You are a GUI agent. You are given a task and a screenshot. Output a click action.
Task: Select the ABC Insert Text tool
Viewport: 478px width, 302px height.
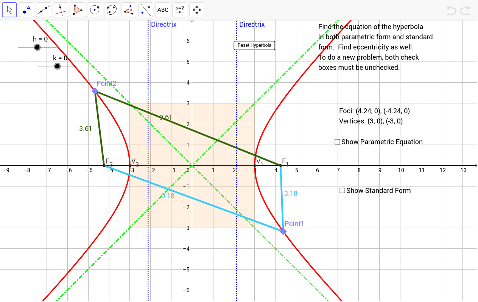(163, 10)
